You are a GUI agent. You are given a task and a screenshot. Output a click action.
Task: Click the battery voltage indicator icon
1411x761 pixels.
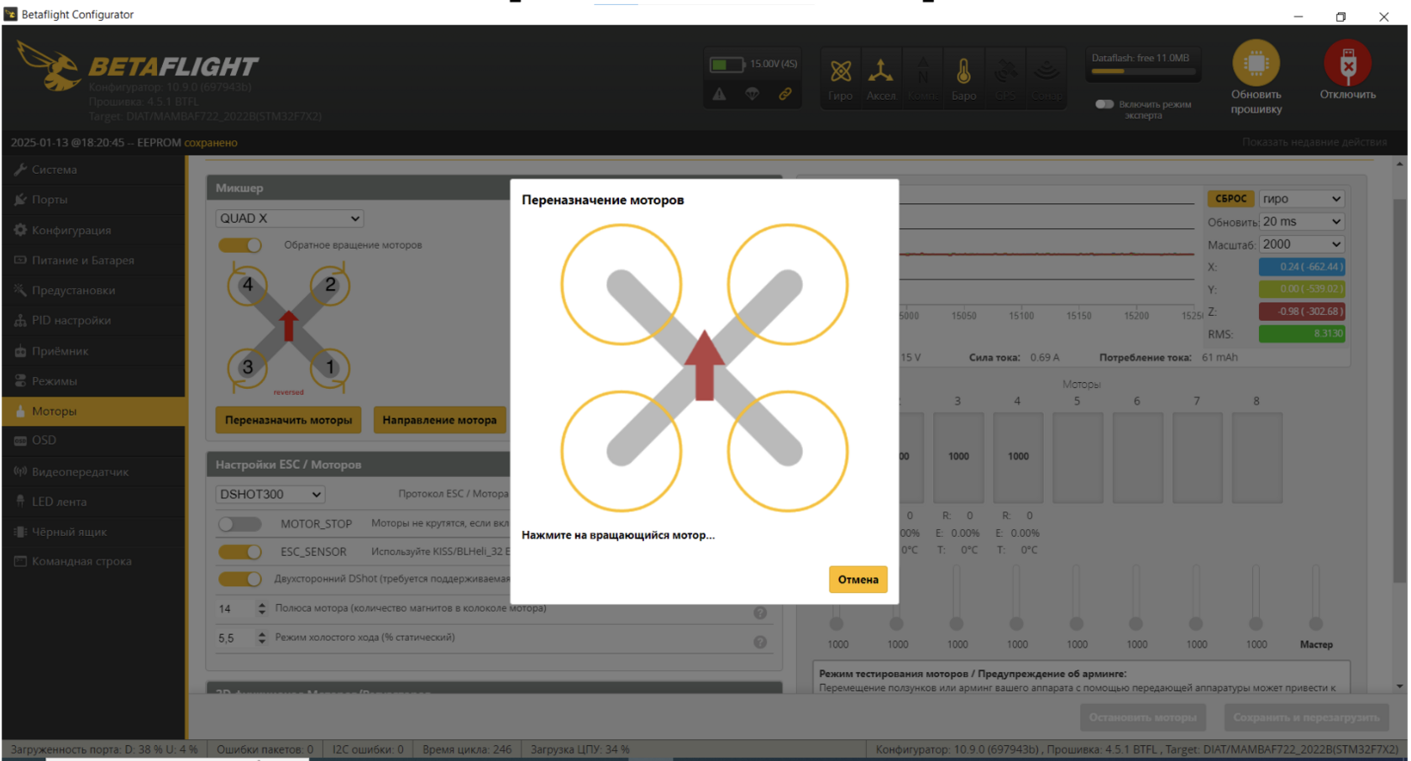click(x=726, y=65)
